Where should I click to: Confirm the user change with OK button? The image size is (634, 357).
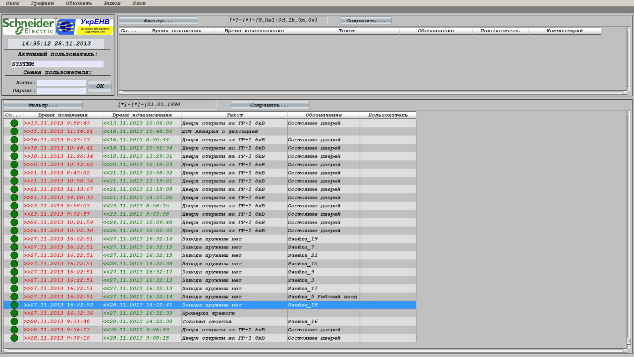point(100,86)
